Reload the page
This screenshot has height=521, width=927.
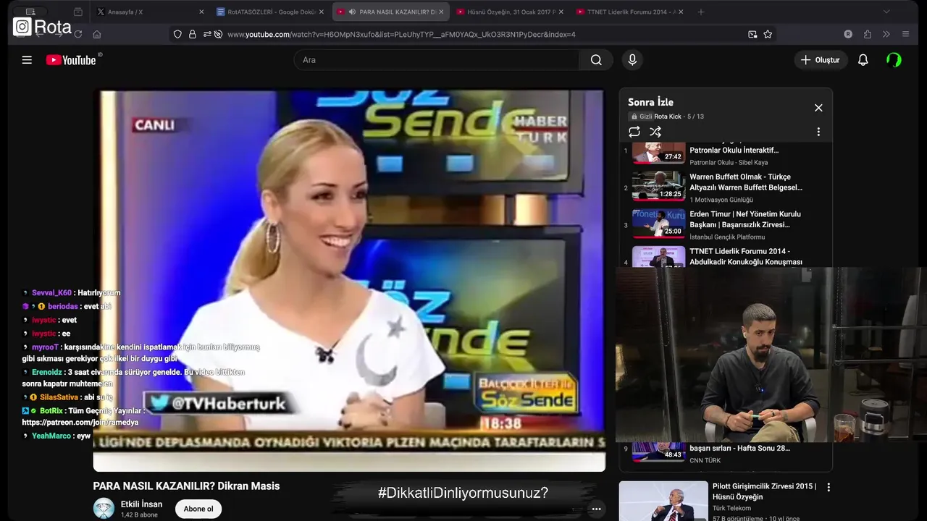77,34
